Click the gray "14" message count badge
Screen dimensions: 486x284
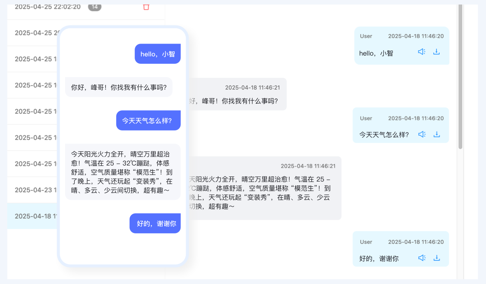95,7
